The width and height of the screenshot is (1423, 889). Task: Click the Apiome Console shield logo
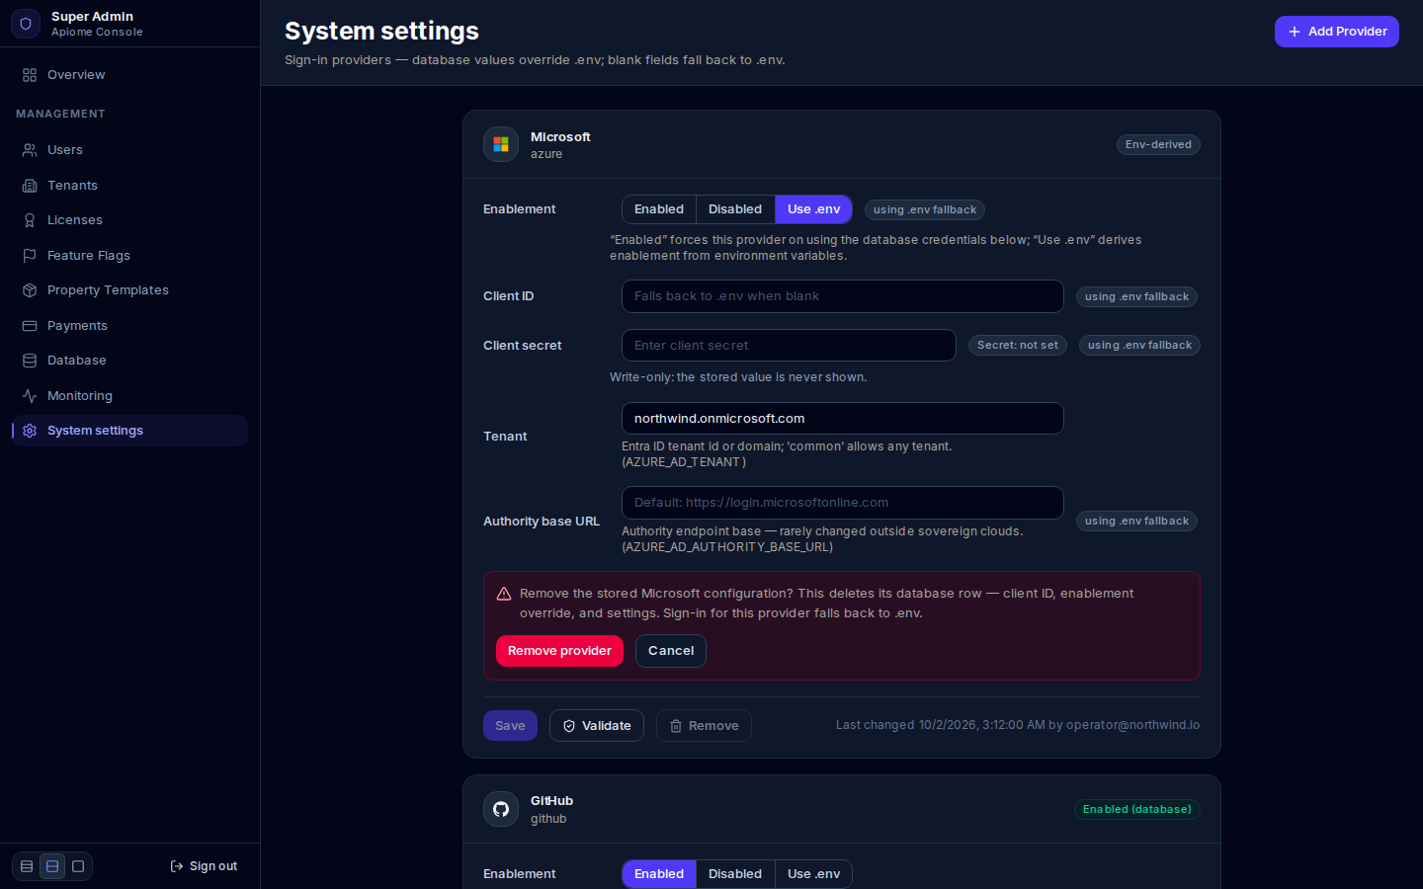[26, 24]
